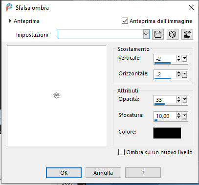Image resolution: width=199 pixels, height=185 pixels.
Task: Decrease the Orizzontale offset with the down arrow
Action: click(179, 76)
